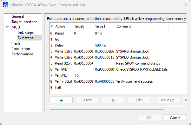191x125 pixels.
Task: Select step 0 Reset row
Action: [x=118, y=33]
